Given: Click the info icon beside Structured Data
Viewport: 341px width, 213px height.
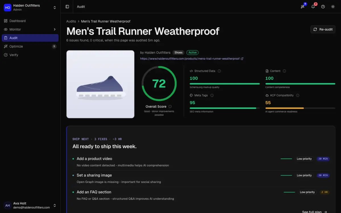Looking at the screenshot, I should tap(219, 71).
